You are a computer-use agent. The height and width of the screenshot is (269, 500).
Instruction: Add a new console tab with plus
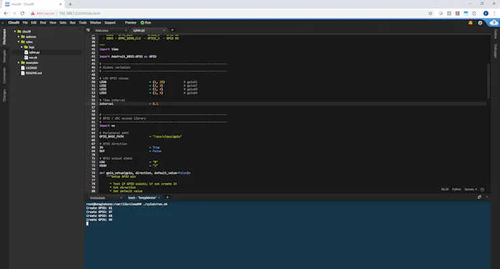(167, 198)
